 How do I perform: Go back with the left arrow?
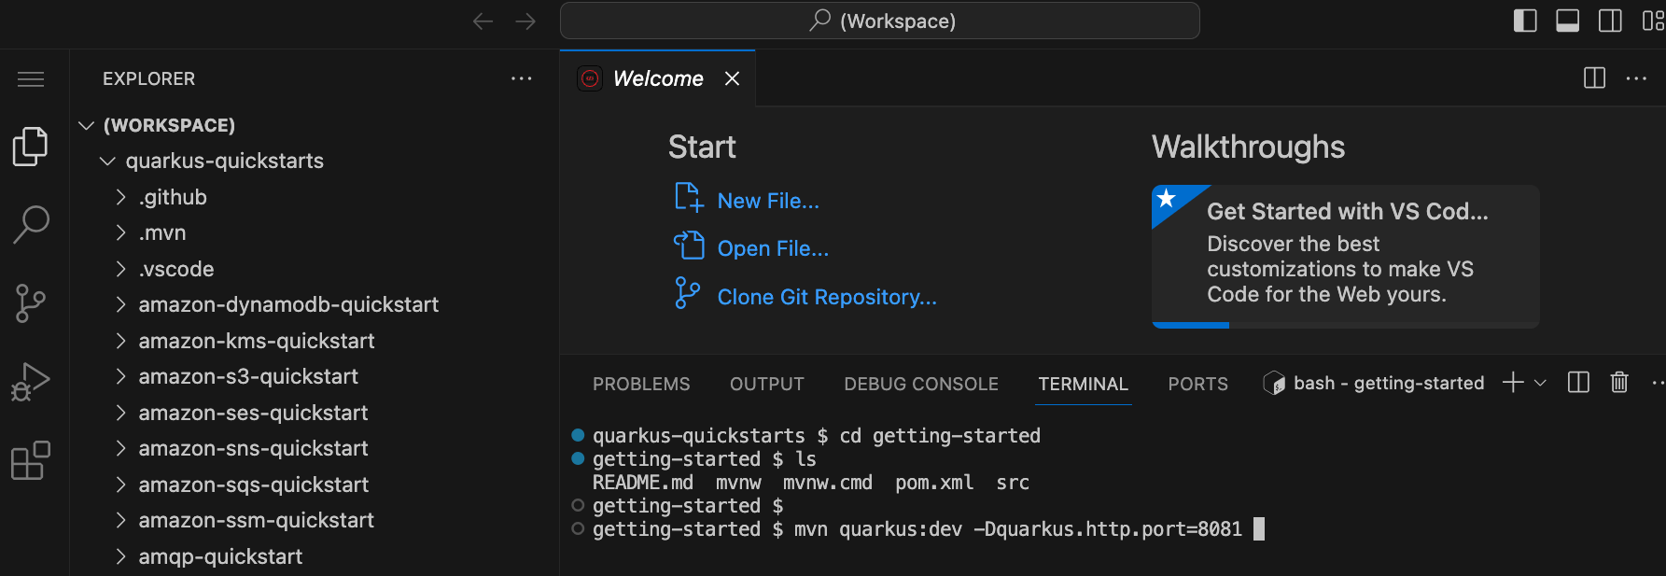(483, 21)
